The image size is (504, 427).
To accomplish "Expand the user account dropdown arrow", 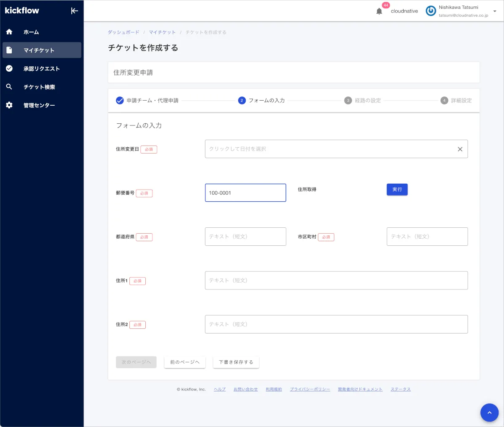I will pos(495,11).
